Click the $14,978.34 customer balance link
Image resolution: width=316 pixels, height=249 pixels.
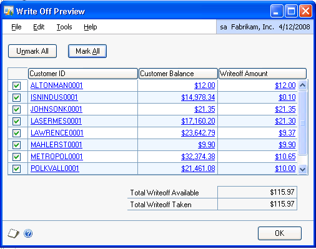[x=198, y=97]
